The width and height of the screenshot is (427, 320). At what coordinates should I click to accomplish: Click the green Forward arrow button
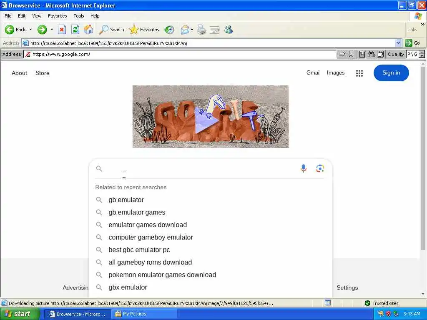pos(42,30)
